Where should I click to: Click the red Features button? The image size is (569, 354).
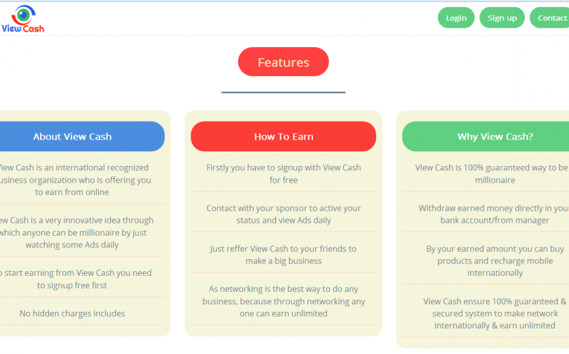coord(283,62)
